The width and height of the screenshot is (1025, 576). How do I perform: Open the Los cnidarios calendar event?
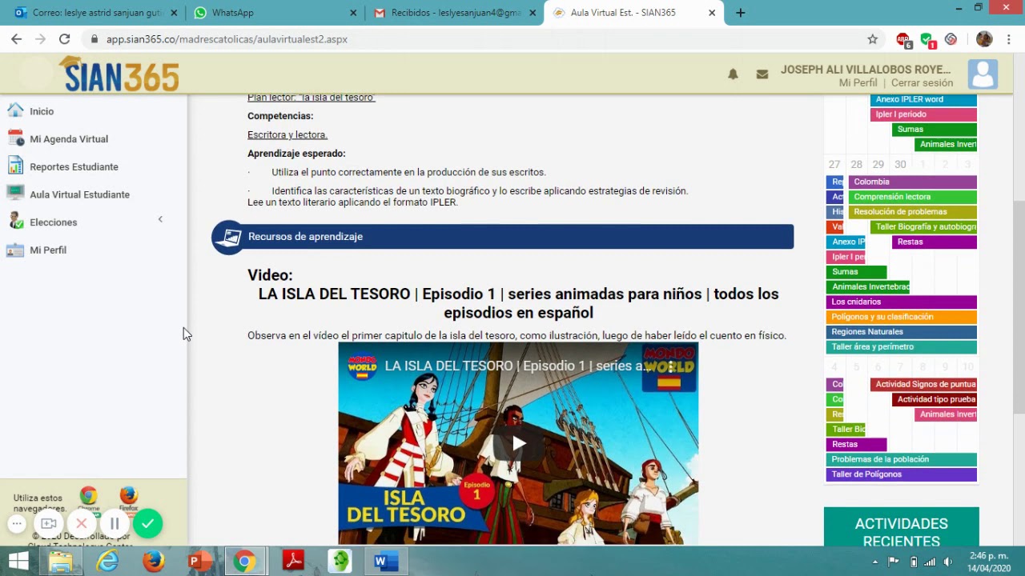point(901,302)
